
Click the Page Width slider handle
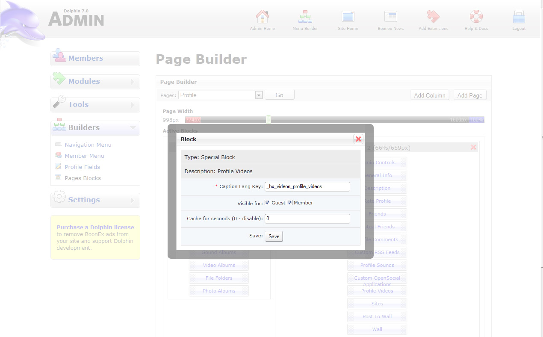268,120
